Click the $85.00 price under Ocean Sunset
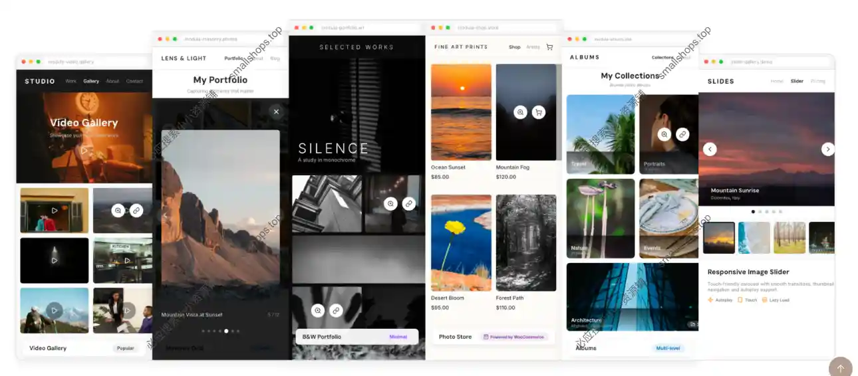 click(440, 177)
